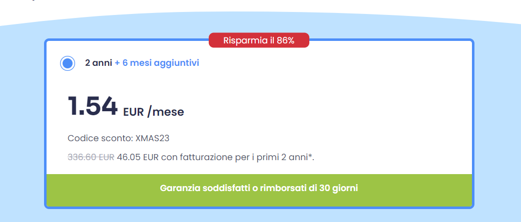The height and width of the screenshot is (222, 521).
Task: Click the large 1.54 price figure
Action: pos(93,106)
